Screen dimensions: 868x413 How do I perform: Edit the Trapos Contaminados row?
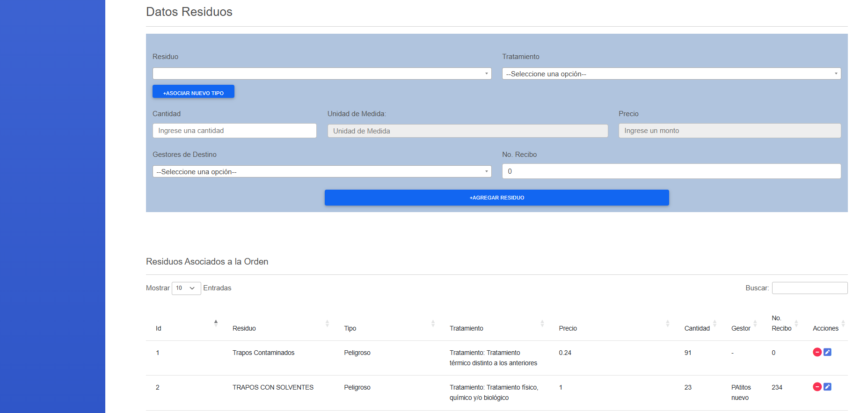coord(827,352)
